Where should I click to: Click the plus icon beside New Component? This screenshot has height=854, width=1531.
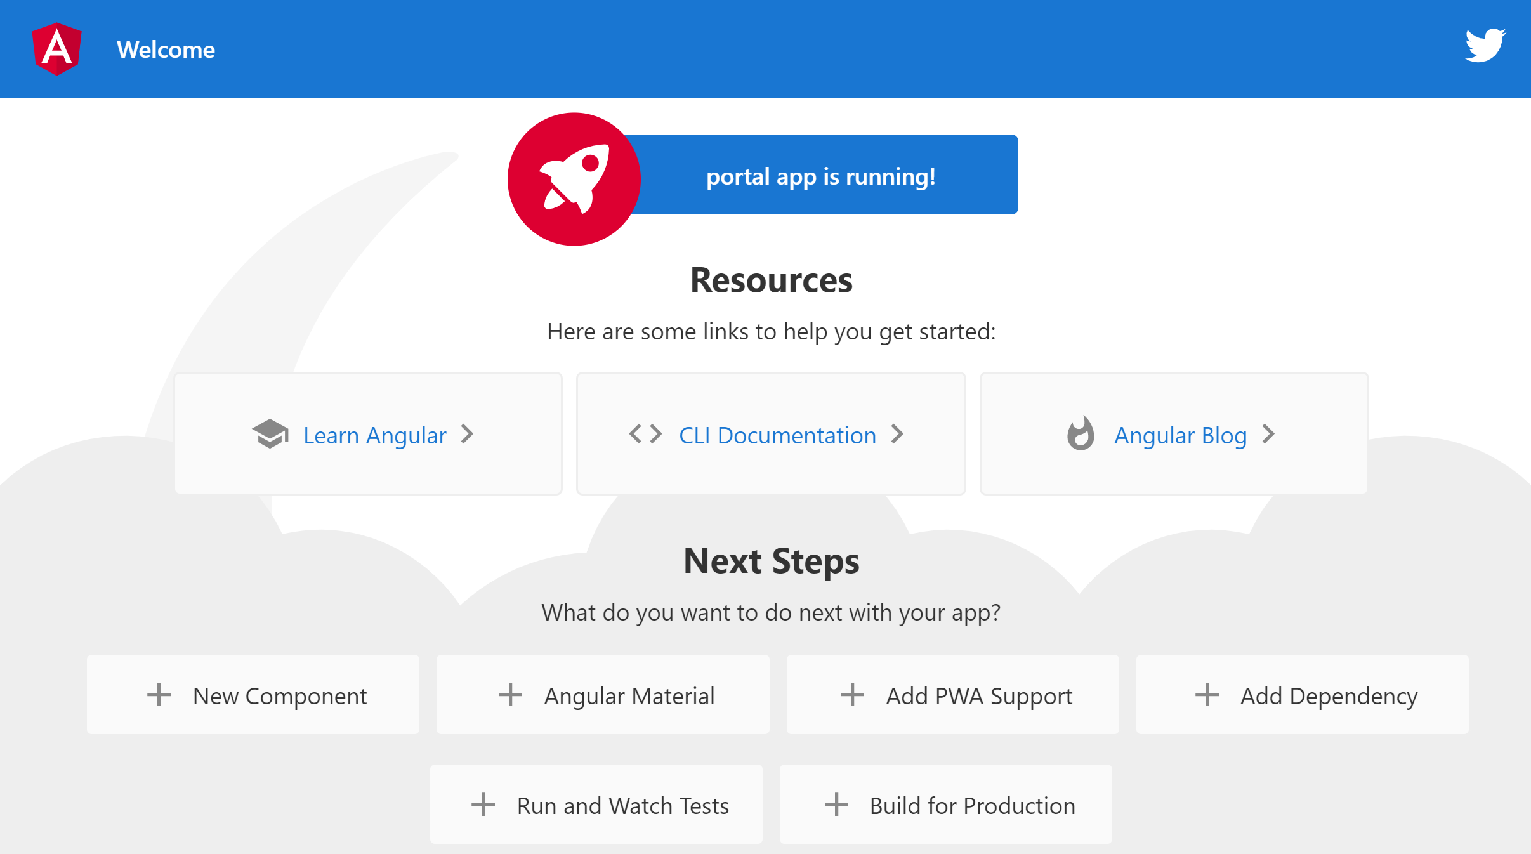coord(159,695)
